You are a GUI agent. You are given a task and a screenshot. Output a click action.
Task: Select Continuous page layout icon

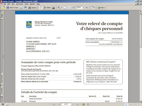click(x=130, y=104)
